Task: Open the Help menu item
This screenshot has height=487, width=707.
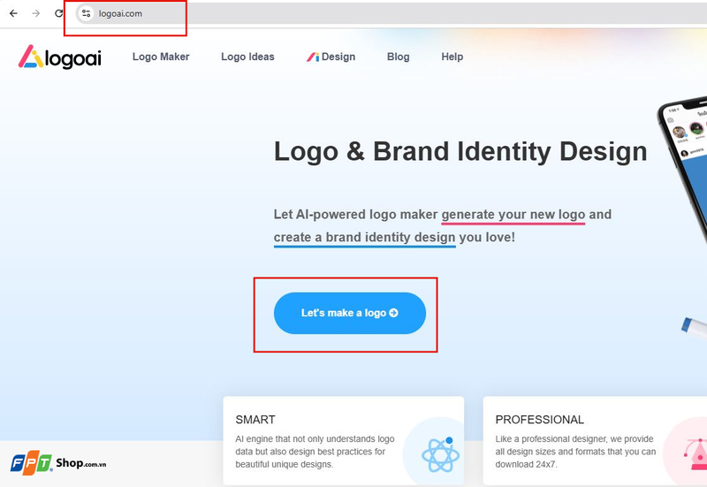Action: coord(452,57)
